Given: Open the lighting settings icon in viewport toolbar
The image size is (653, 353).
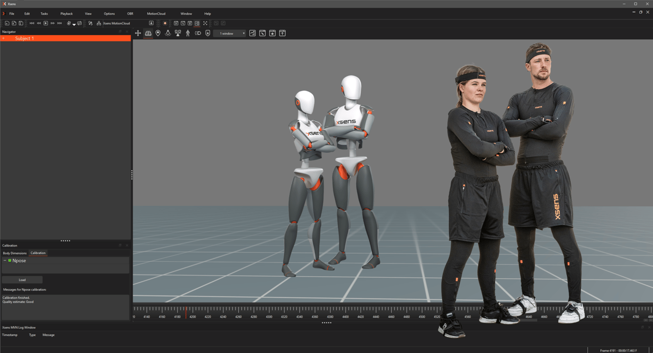Looking at the screenshot, I should coord(167,33).
